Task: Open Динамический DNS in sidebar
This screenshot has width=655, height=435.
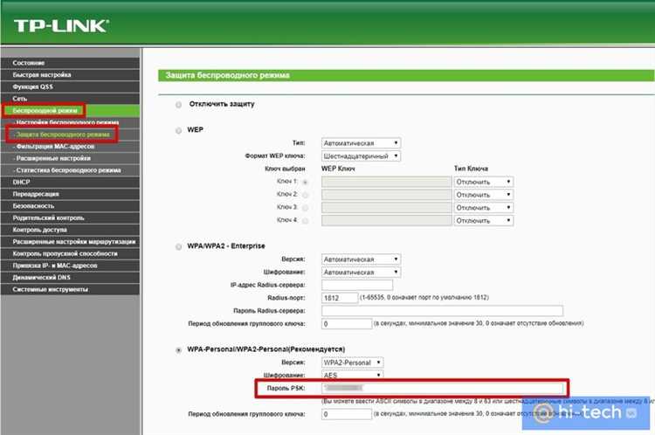Action: point(70,278)
